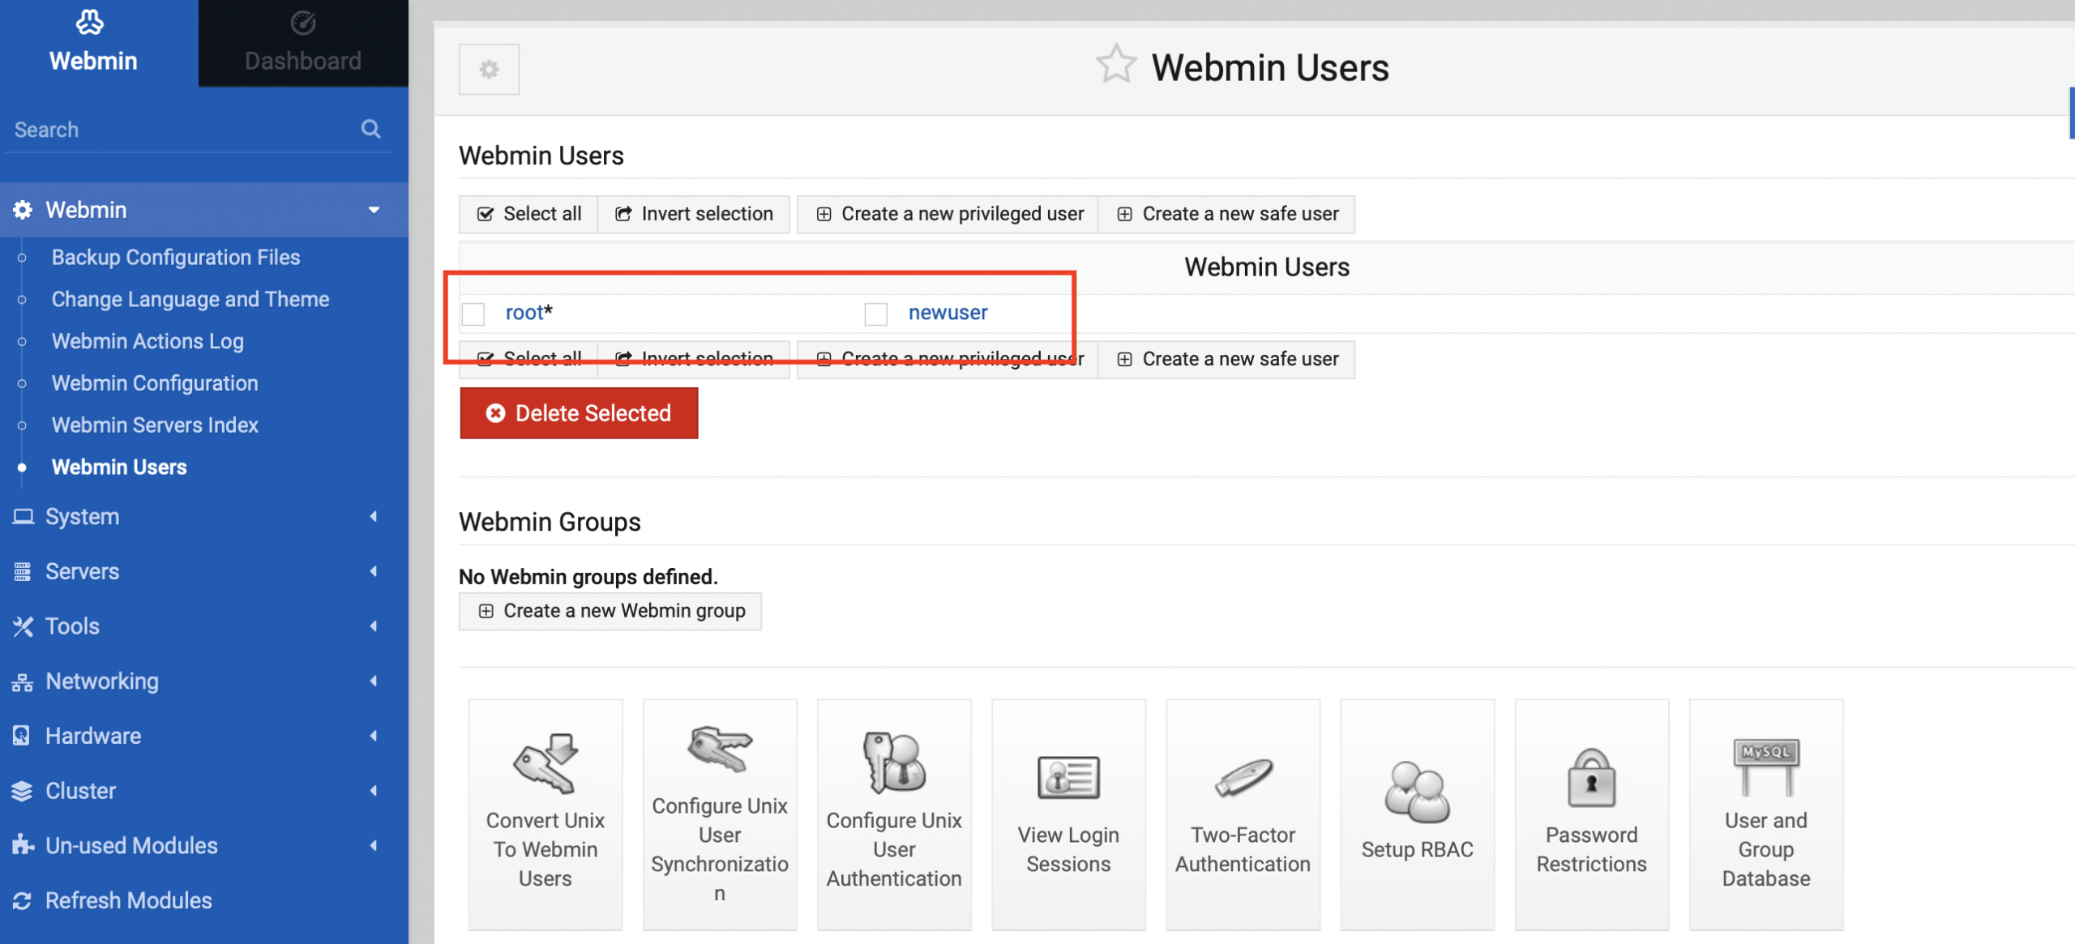Click the System laptop icon

23,516
